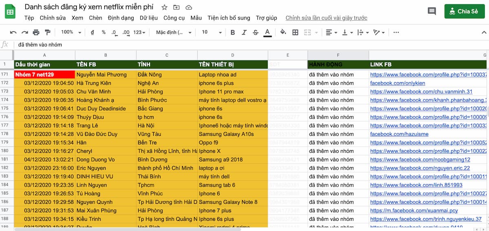The width and height of the screenshot is (489, 231).
Task: Toggle bold formatting
Action: 233,33
